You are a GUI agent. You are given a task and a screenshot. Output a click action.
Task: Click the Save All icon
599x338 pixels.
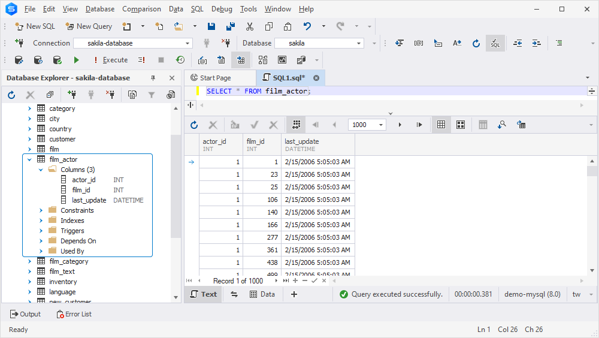(231, 26)
